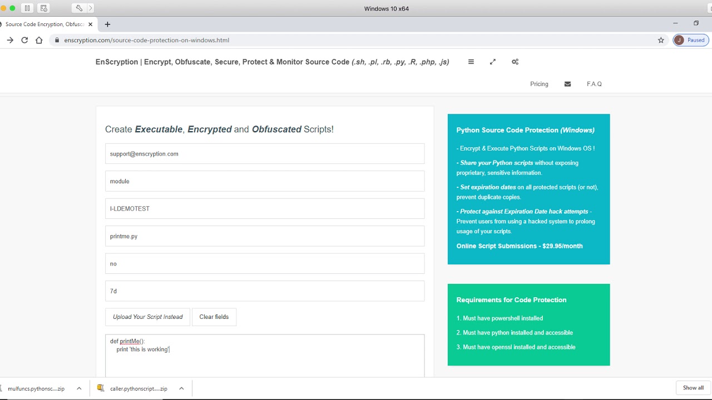The height and width of the screenshot is (400, 712).
Task: View site lock security info
Action: [57, 40]
